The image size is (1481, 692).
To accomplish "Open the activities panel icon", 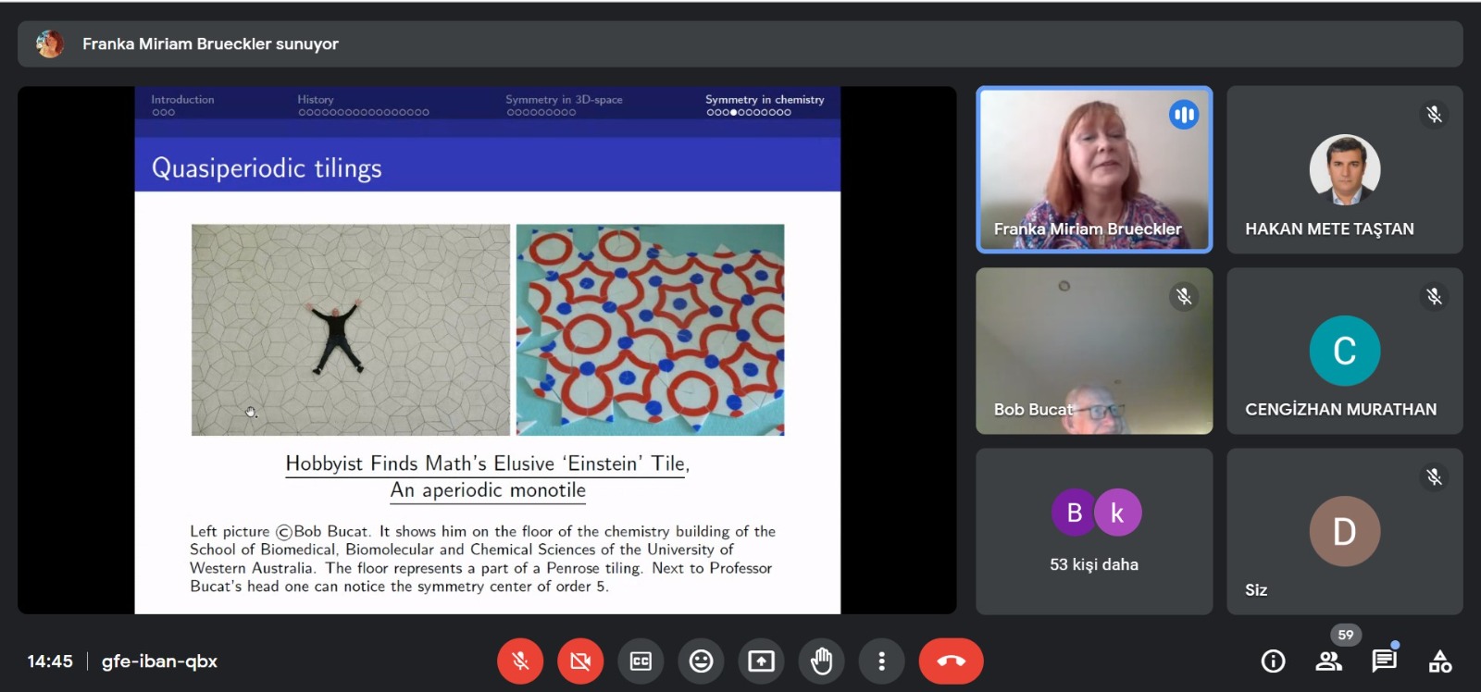I will [1439, 661].
